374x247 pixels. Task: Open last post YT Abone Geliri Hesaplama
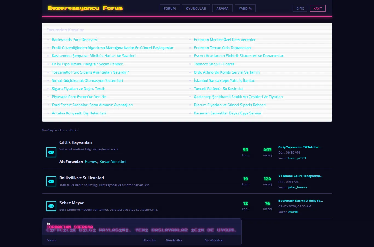pos(300,176)
